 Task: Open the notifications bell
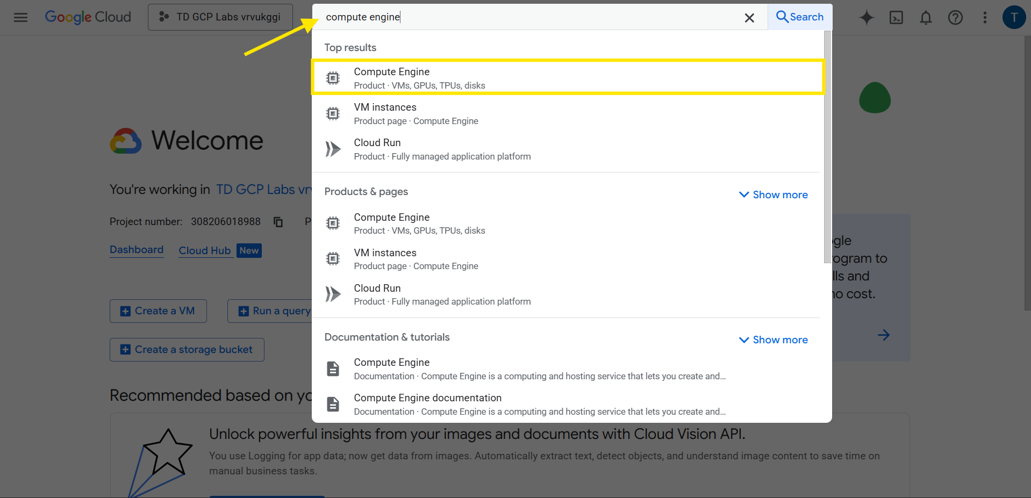(x=926, y=17)
